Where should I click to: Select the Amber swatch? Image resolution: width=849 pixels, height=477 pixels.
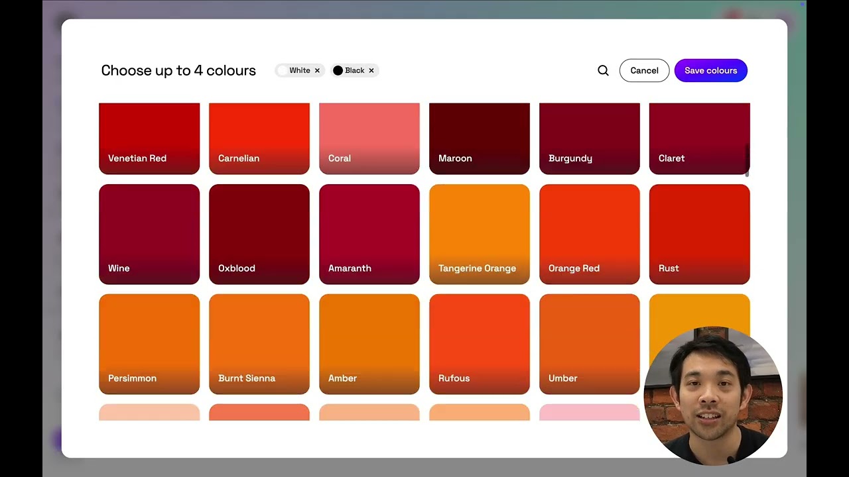[x=369, y=344]
